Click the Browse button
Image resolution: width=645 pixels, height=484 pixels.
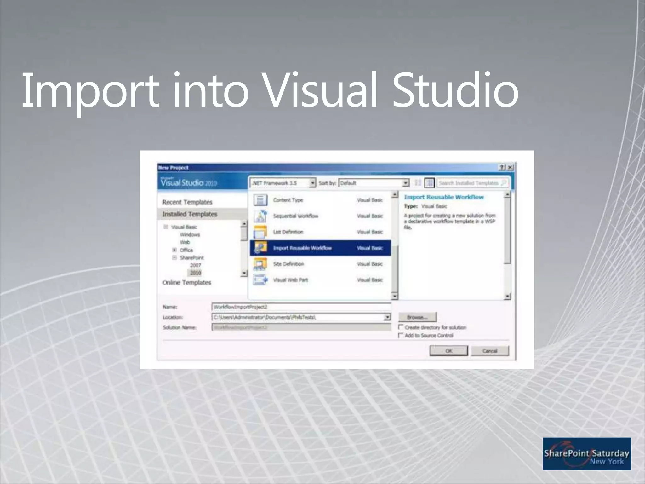(x=417, y=317)
